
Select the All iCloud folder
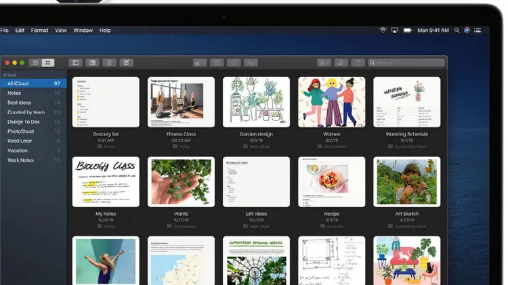[34, 83]
